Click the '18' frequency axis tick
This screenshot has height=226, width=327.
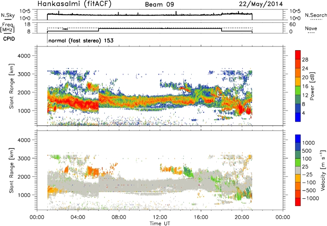(x=27, y=24)
